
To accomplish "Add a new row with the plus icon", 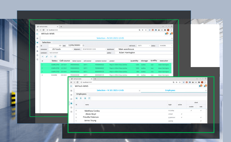I will (43, 57).
